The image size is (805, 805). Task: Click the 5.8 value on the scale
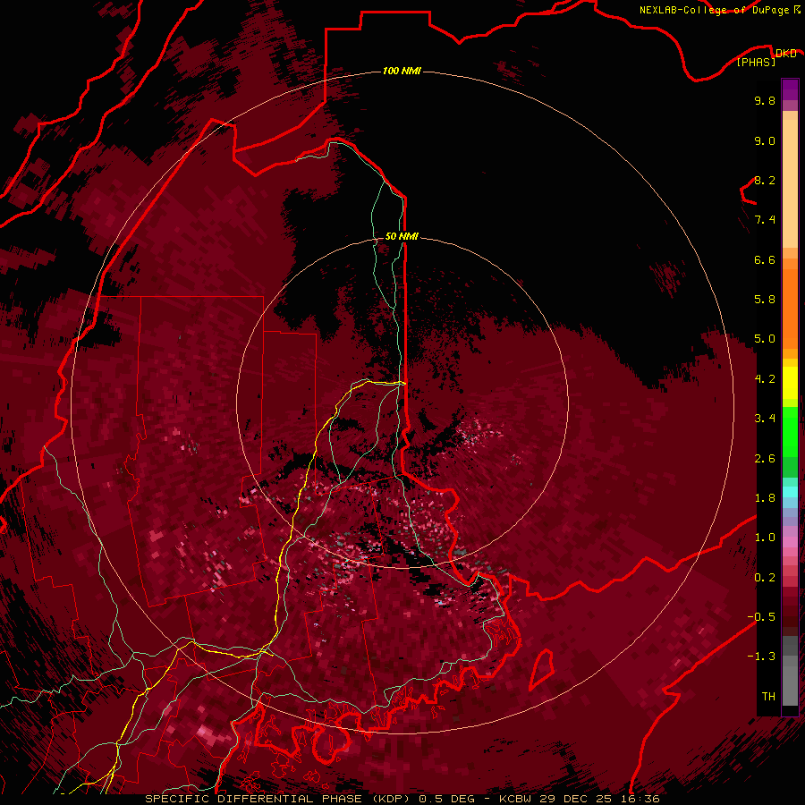(x=765, y=300)
